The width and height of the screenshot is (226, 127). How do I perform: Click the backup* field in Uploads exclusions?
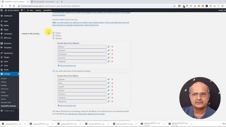82,47
